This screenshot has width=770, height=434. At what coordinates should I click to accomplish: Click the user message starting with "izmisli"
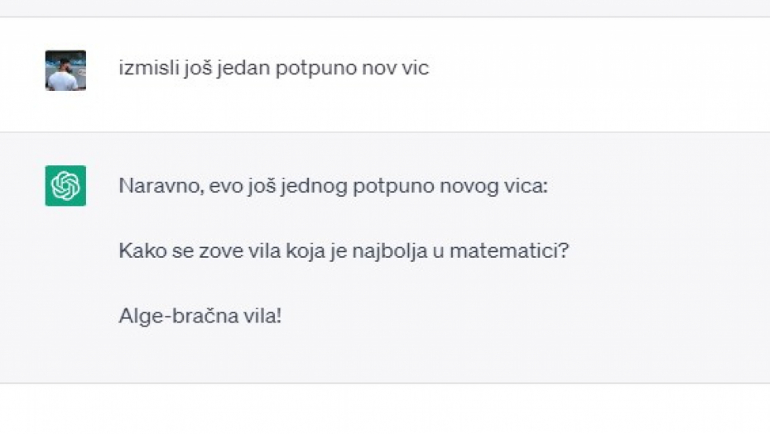click(273, 68)
